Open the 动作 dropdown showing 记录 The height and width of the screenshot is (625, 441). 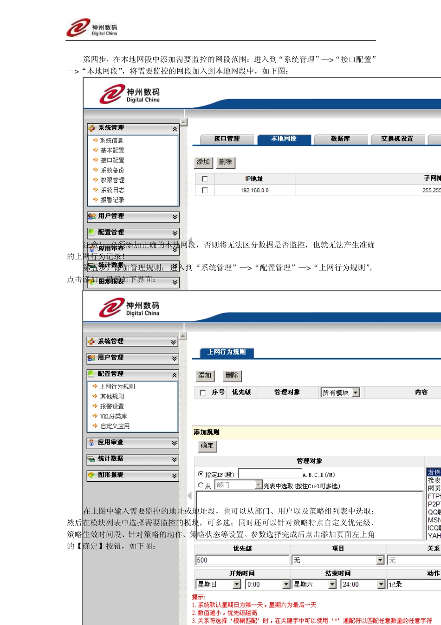click(414, 584)
